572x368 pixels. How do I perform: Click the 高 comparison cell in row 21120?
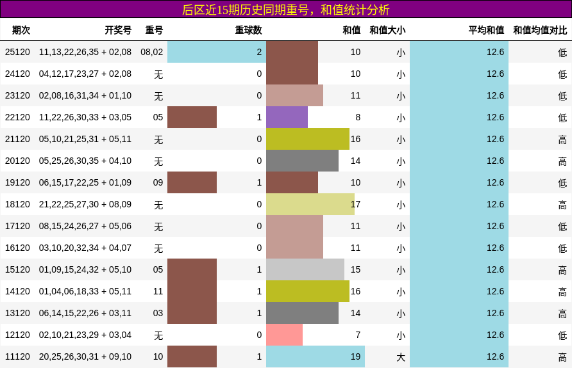pyautogui.click(x=562, y=140)
